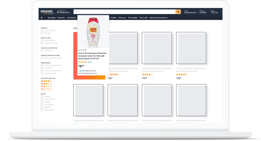The height and width of the screenshot is (141, 261).
Task: Click Deliver to Seattle 98121
Action: [x=63, y=12]
